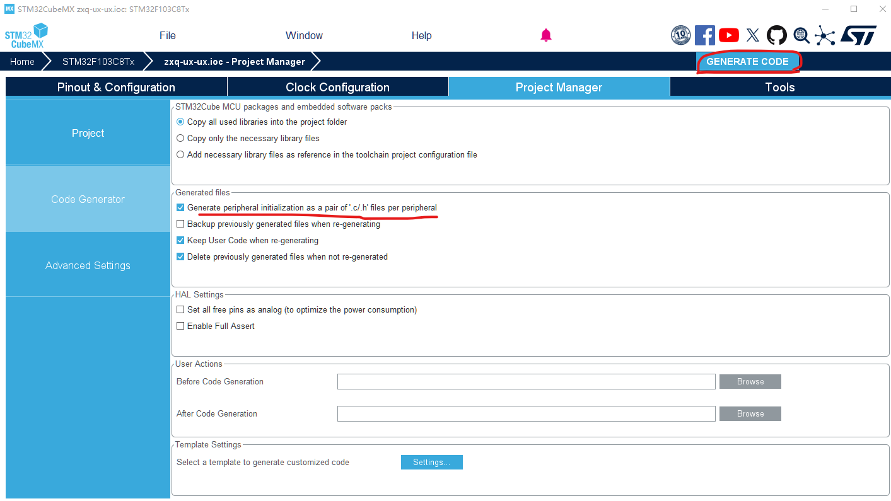Image resolution: width=891 pixels, height=501 pixels.
Task: Open the Window menu
Action: (x=304, y=35)
